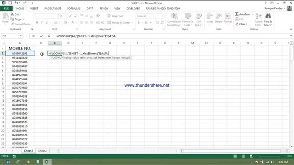Add new sheet with plus icon
This screenshot has height=165, width=294.
(58, 151)
